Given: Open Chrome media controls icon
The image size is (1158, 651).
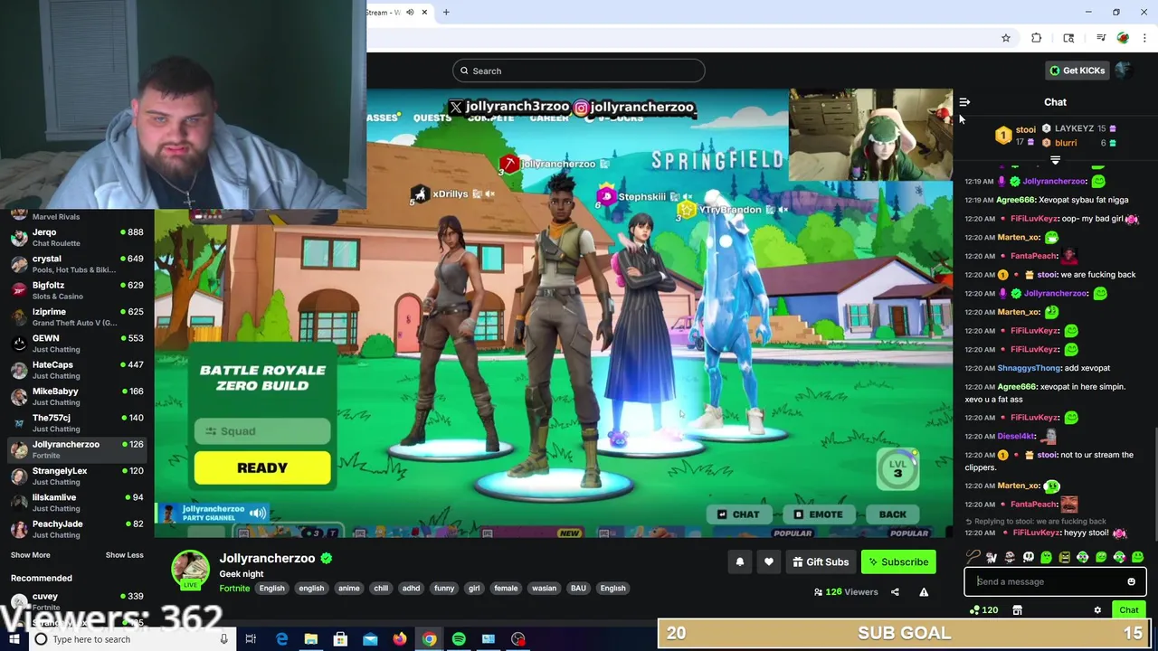Looking at the screenshot, I should click(x=1101, y=38).
